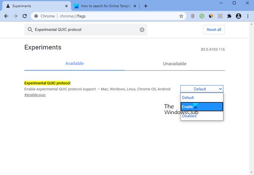
Task: Open a new browser tab
Action: [x=146, y=6]
